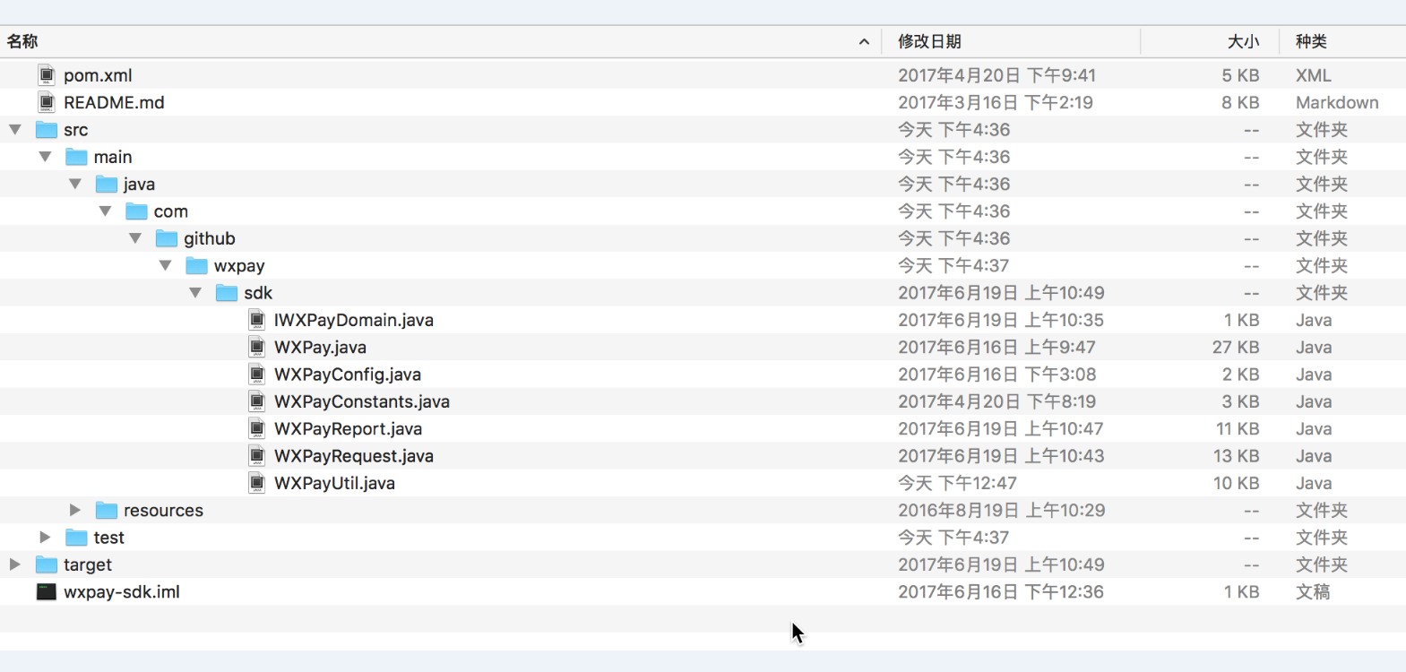The height and width of the screenshot is (672, 1406).
Task: Click the date 2017年4月20日 下午9:41
Action: tap(997, 75)
